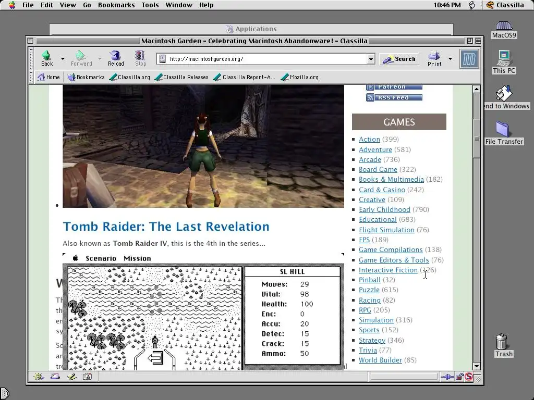This screenshot has width=534, height=400.
Task: Open Mozilla.org bookmark
Action: point(300,77)
